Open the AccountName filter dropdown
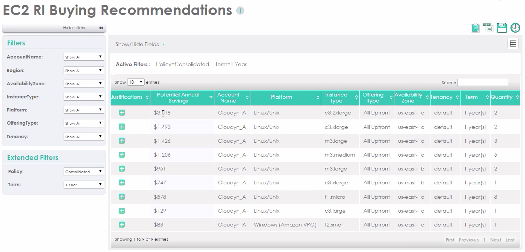The image size is (525, 252). (84, 57)
